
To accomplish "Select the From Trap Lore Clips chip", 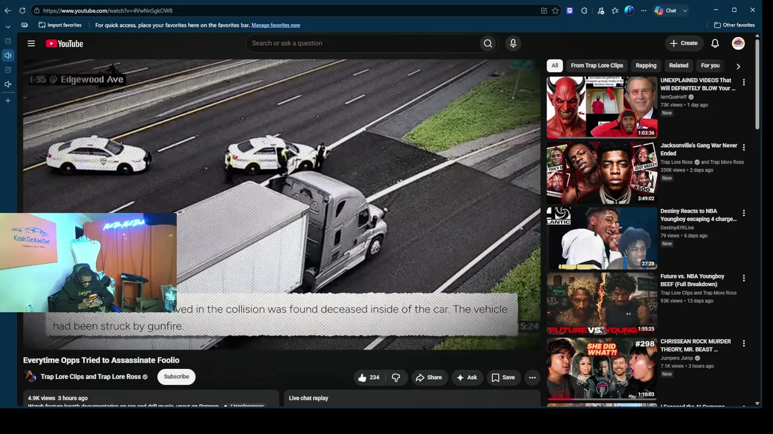I will [597, 66].
